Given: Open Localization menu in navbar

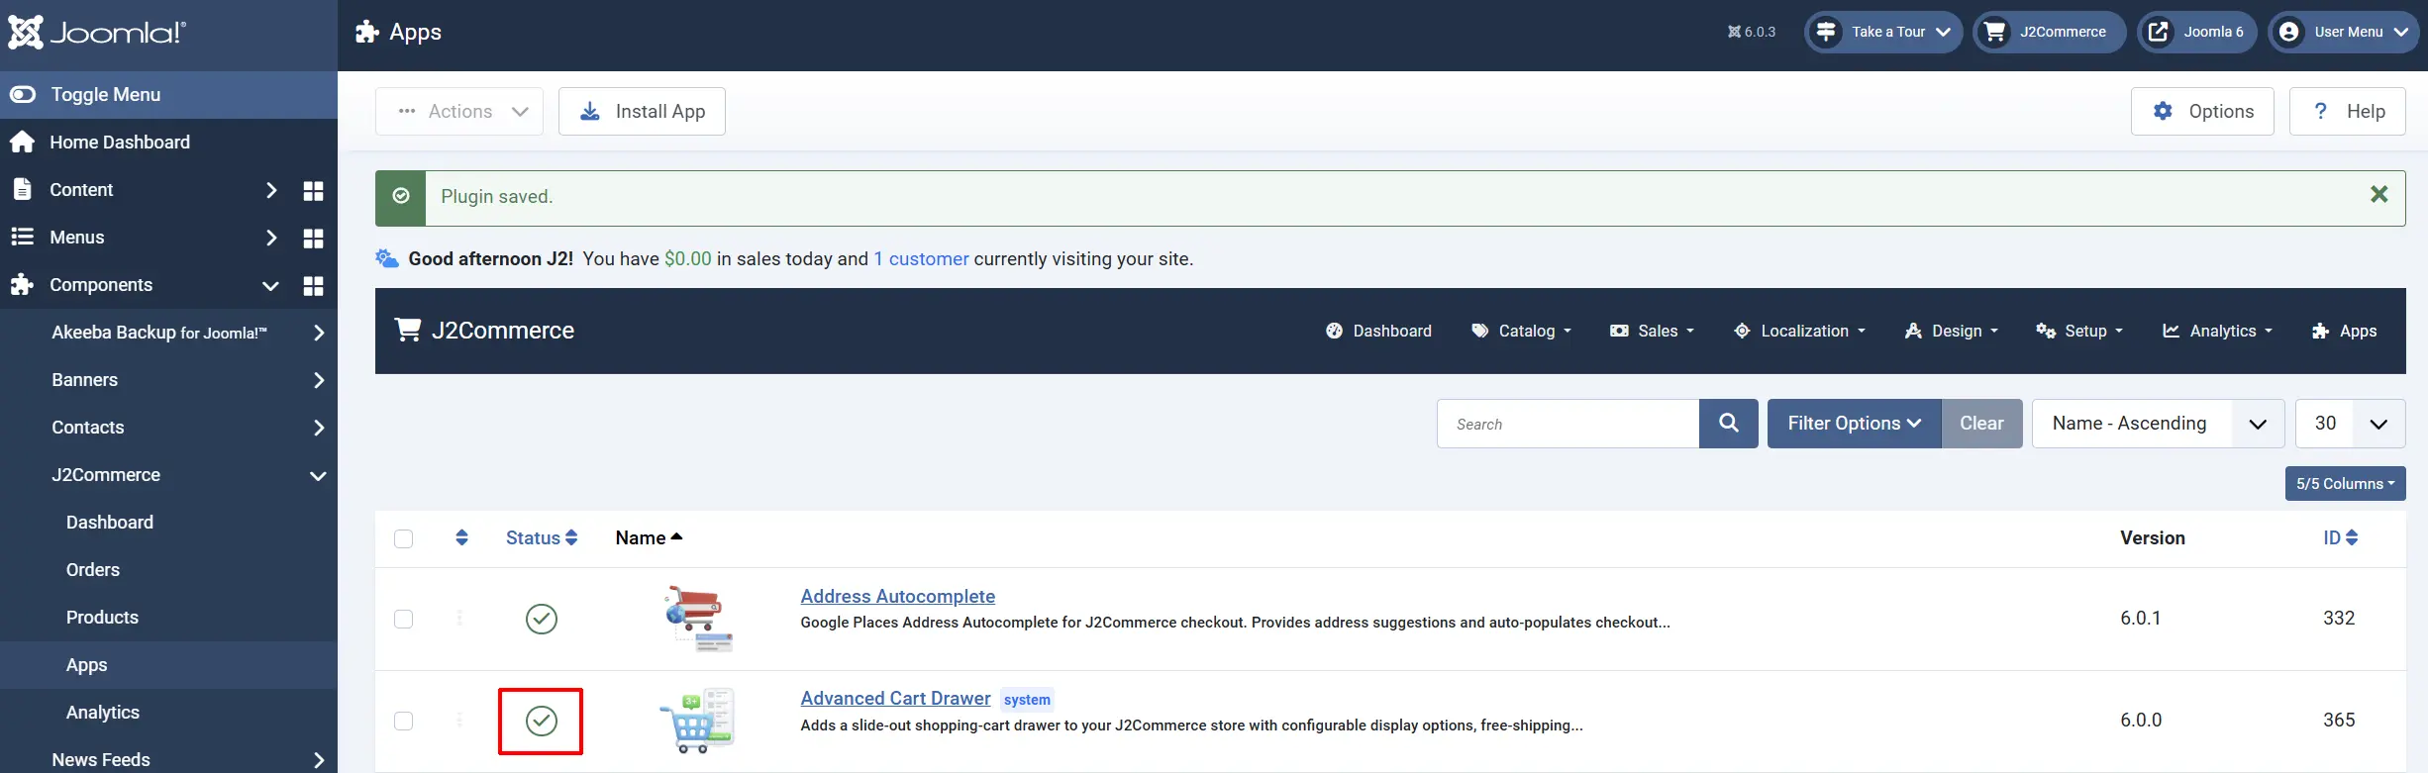Looking at the screenshot, I should click(x=1799, y=331).
